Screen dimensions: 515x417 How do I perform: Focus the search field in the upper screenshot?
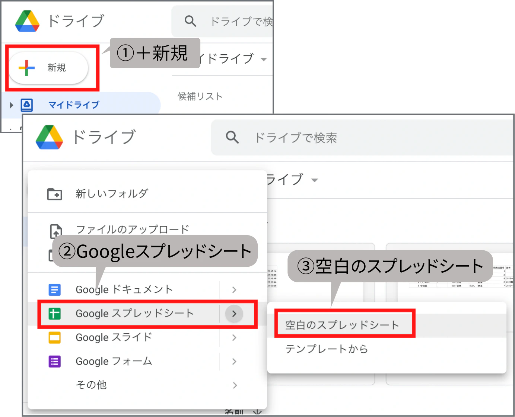pyautogui.click(x=222, y=21)
